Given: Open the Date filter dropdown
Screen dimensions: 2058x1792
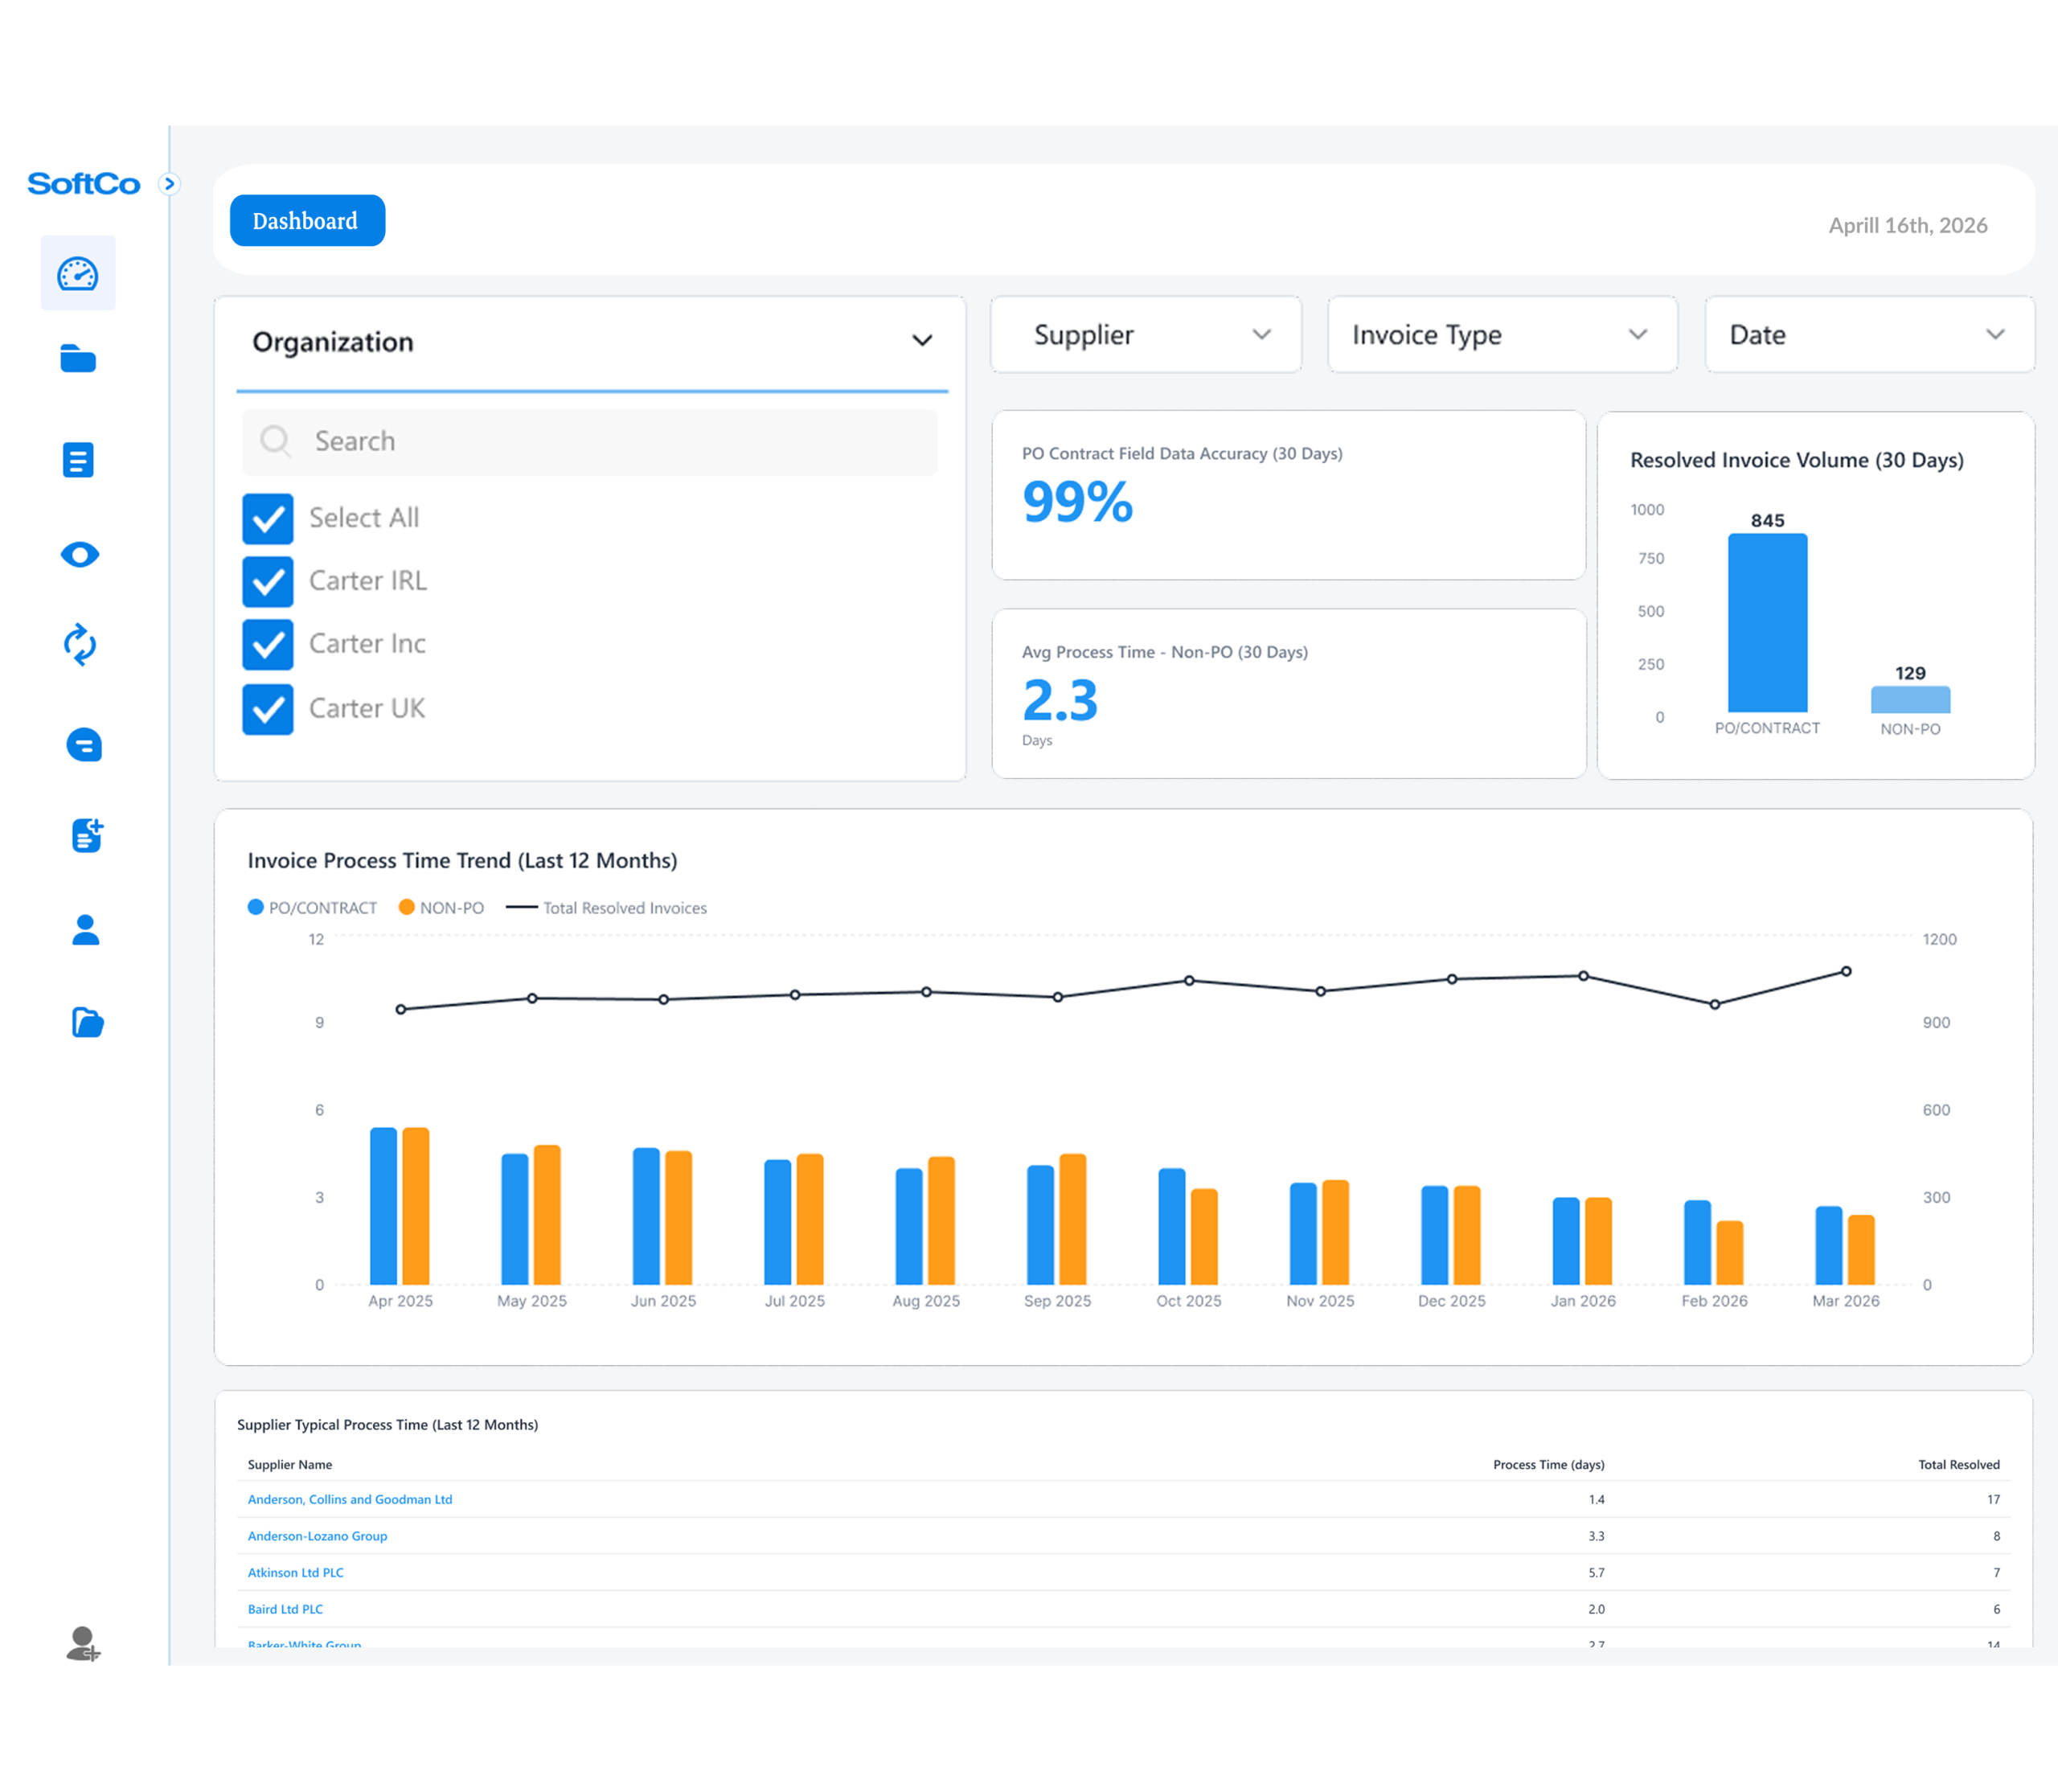Looking at the screenshot, I should tap(1868, 335).
